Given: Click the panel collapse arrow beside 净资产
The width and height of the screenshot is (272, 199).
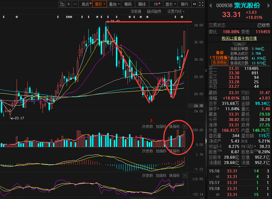Looking at the screenshot, I should pyautogui.click(x=206, y=140).
